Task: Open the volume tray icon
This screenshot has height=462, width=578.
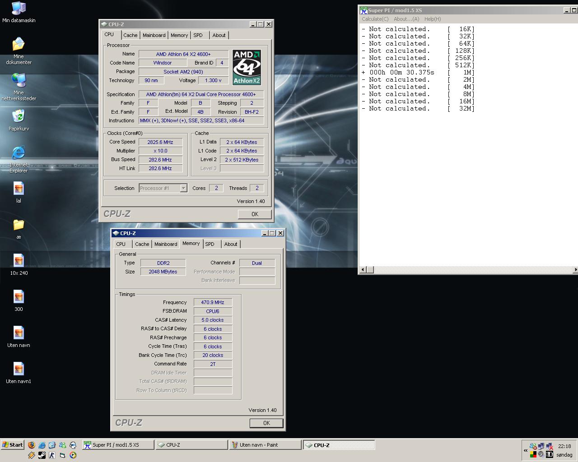Action: [541, 454]
